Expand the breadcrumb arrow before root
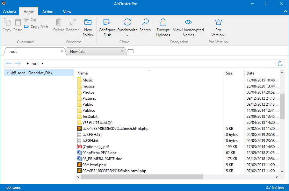The height and width of the screenshot is (191, 289). pos(28,64)
